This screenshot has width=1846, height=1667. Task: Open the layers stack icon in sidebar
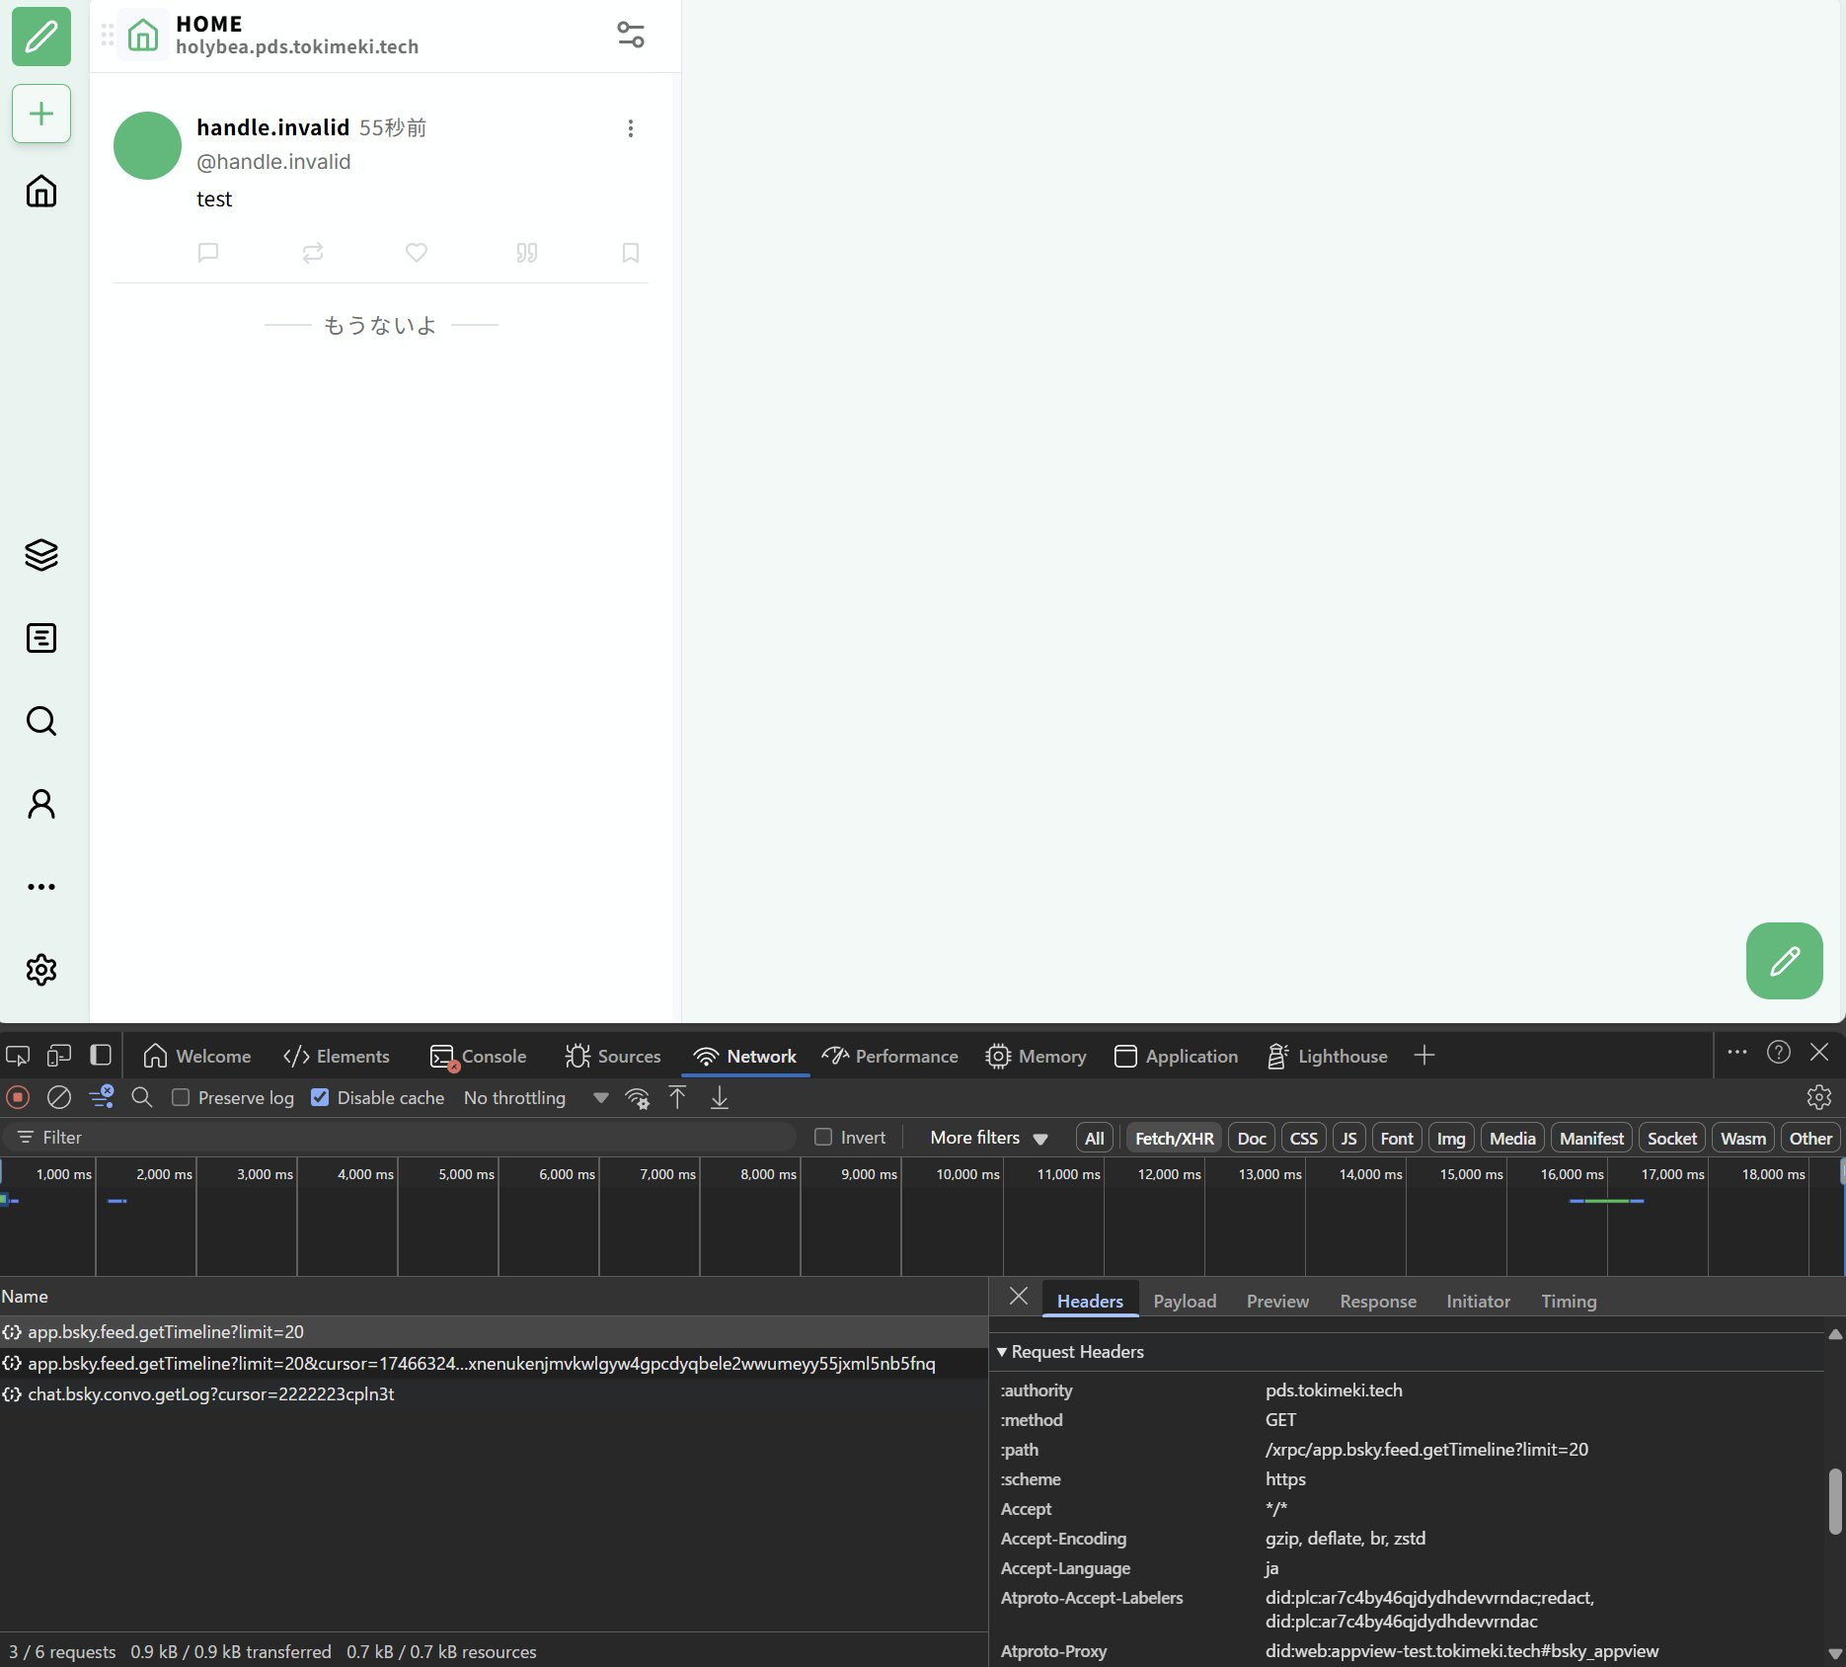[41, 555]
